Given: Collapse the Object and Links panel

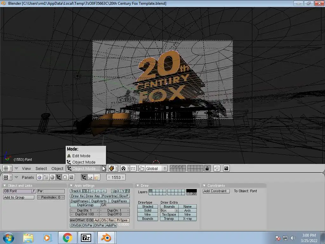Looking at the screenshot, I should [5, 186].
